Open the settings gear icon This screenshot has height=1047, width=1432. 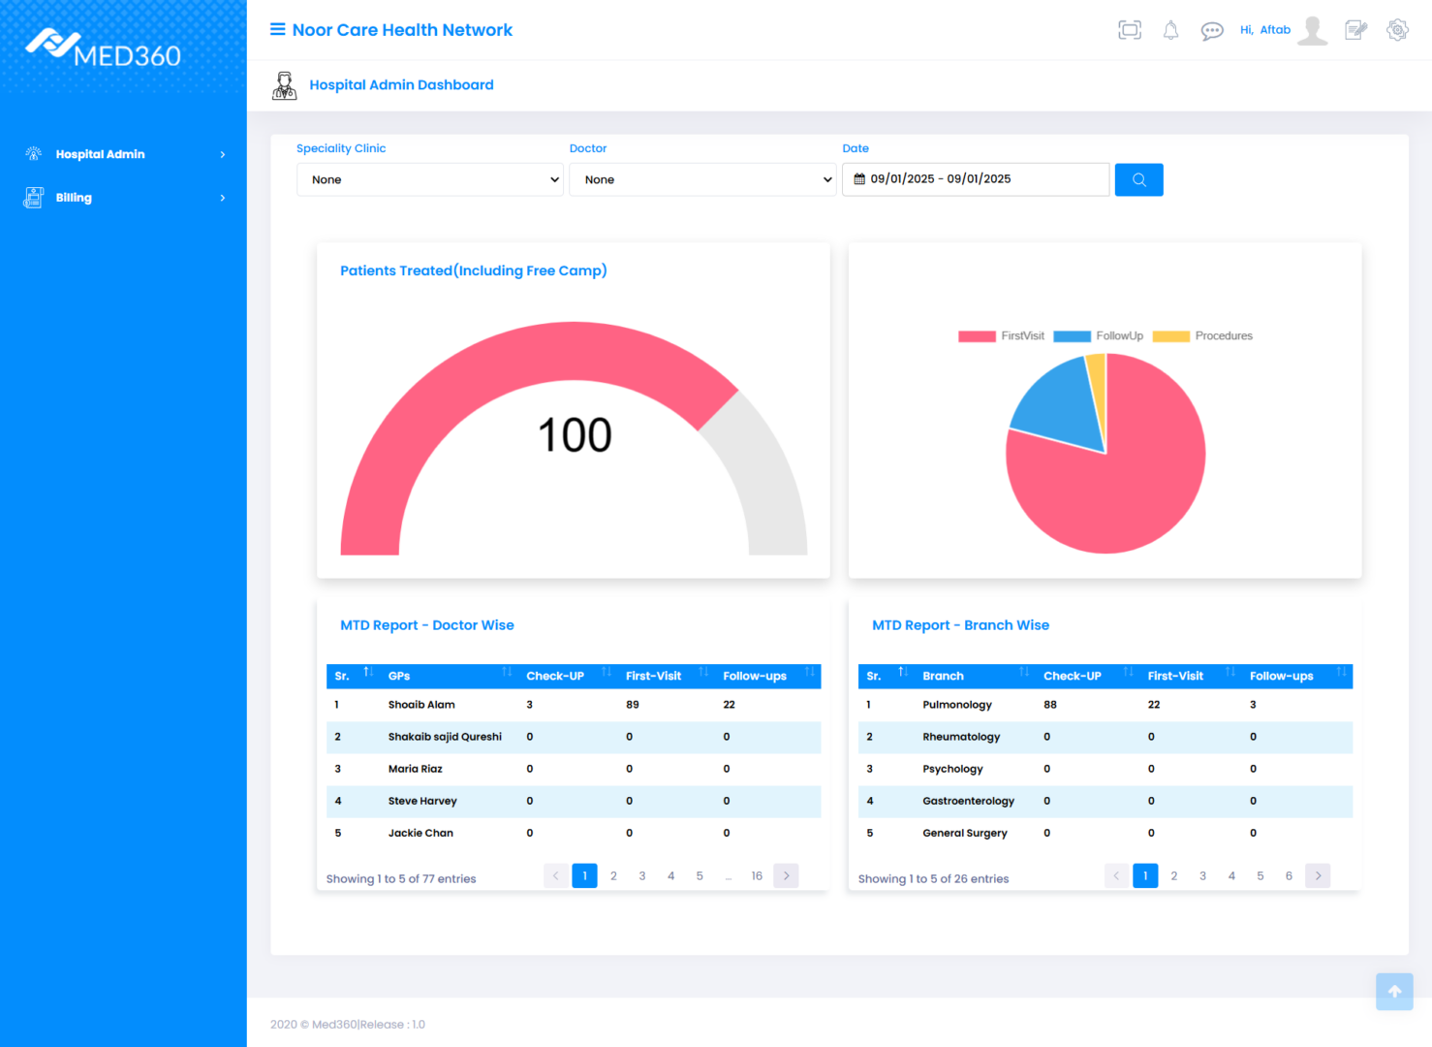1396,30
